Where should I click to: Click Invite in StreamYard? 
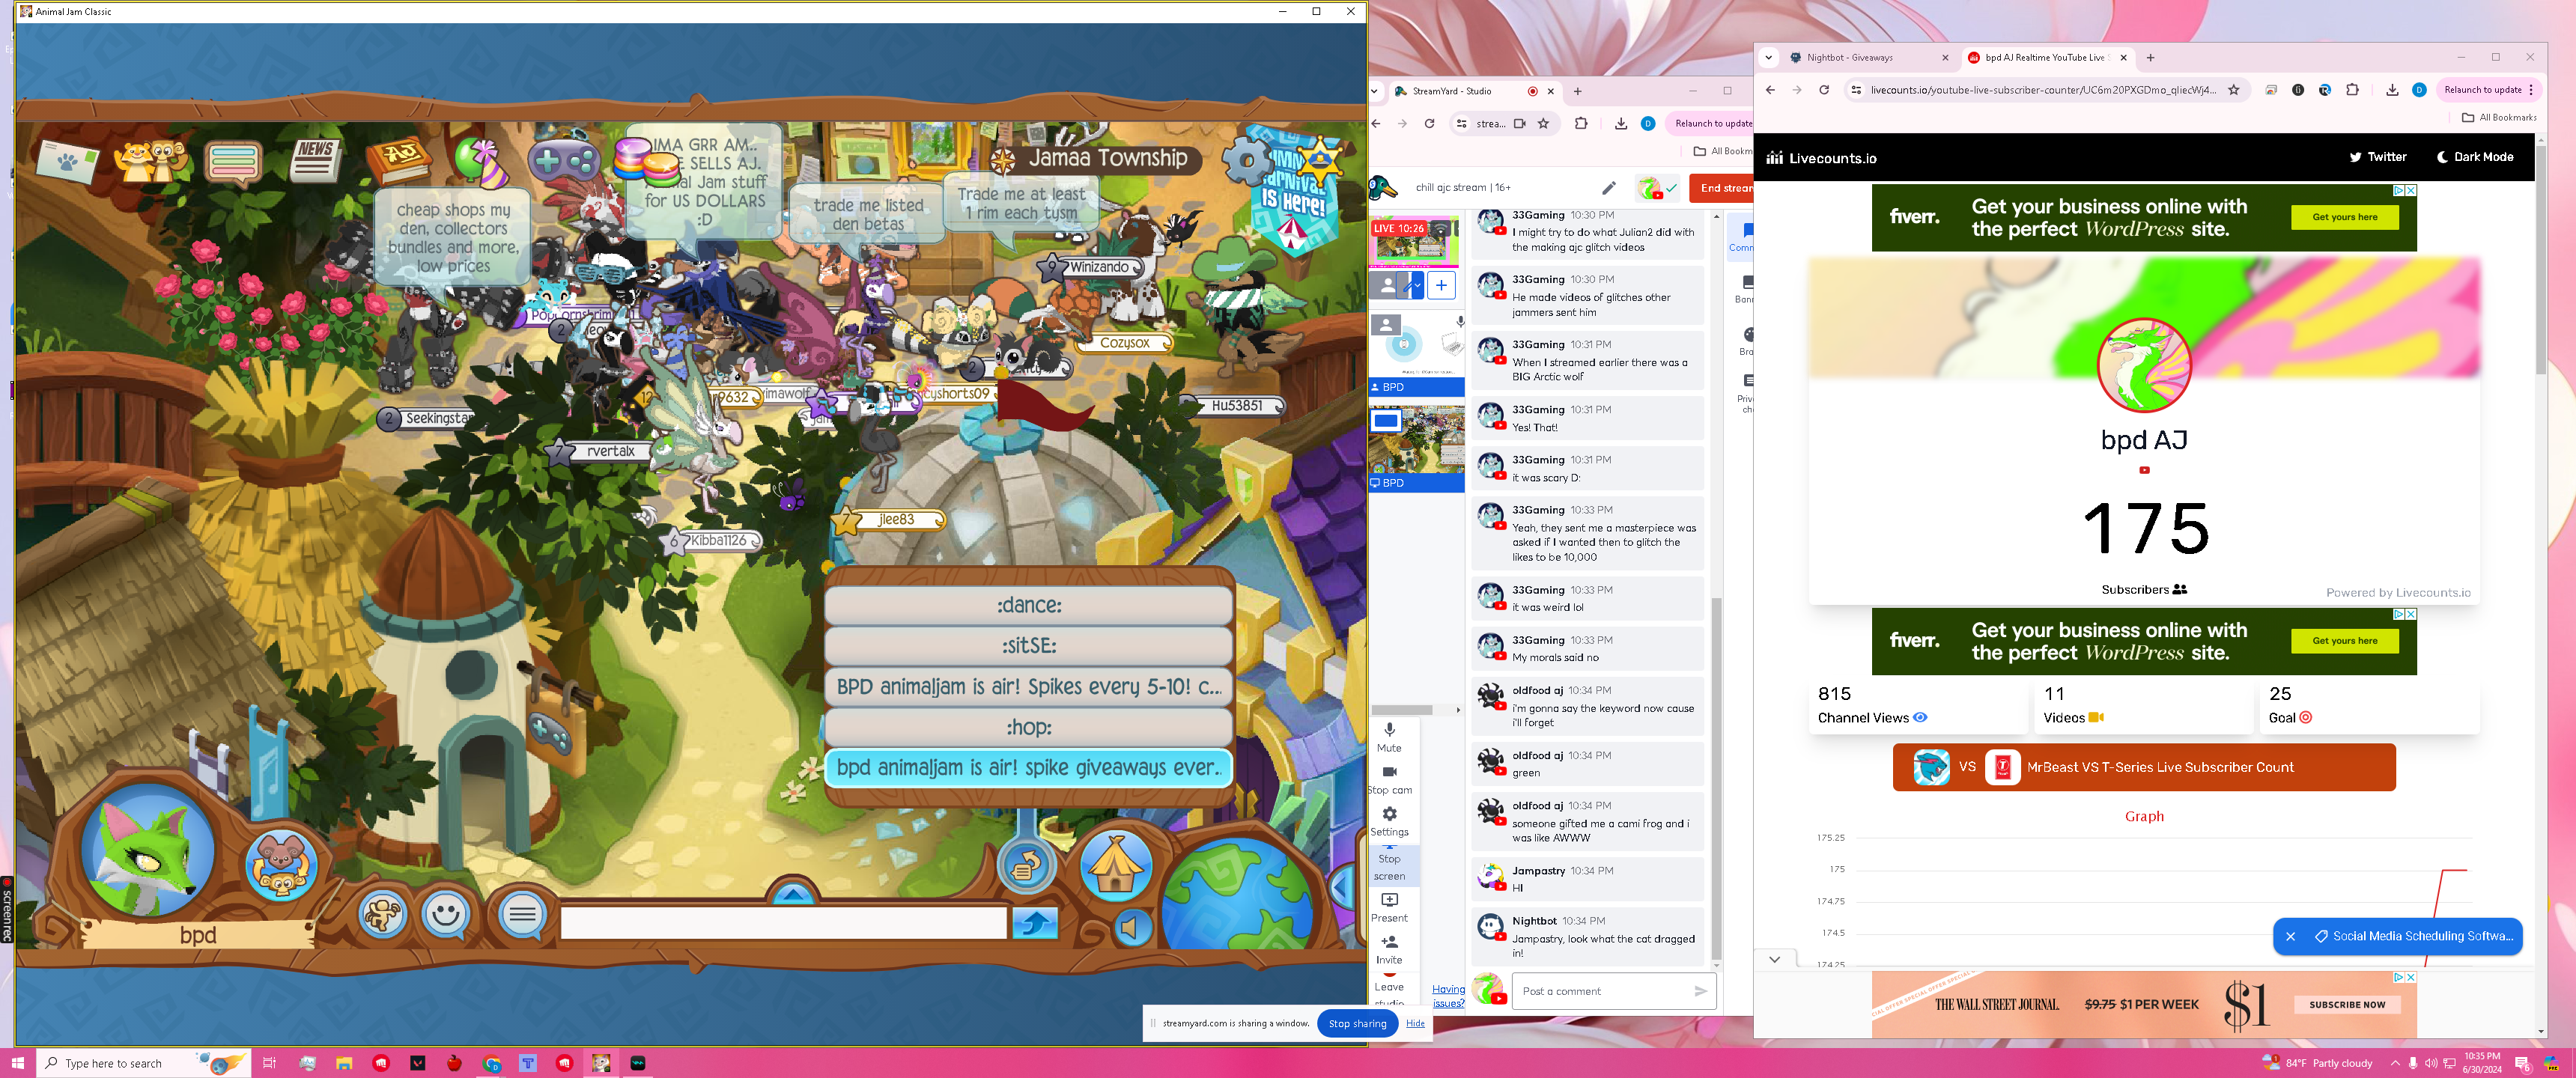click(1389, 950)
